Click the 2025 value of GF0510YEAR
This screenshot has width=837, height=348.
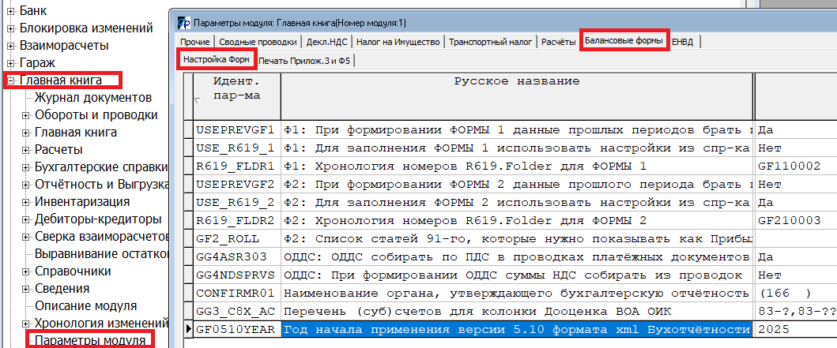click(790, 330)
